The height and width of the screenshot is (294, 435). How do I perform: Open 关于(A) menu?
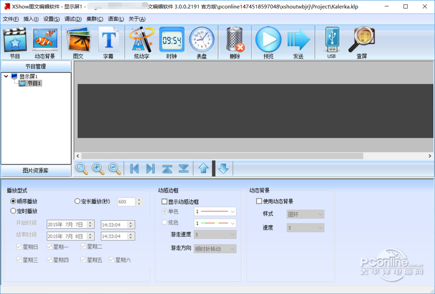click(x=137, y=19)
